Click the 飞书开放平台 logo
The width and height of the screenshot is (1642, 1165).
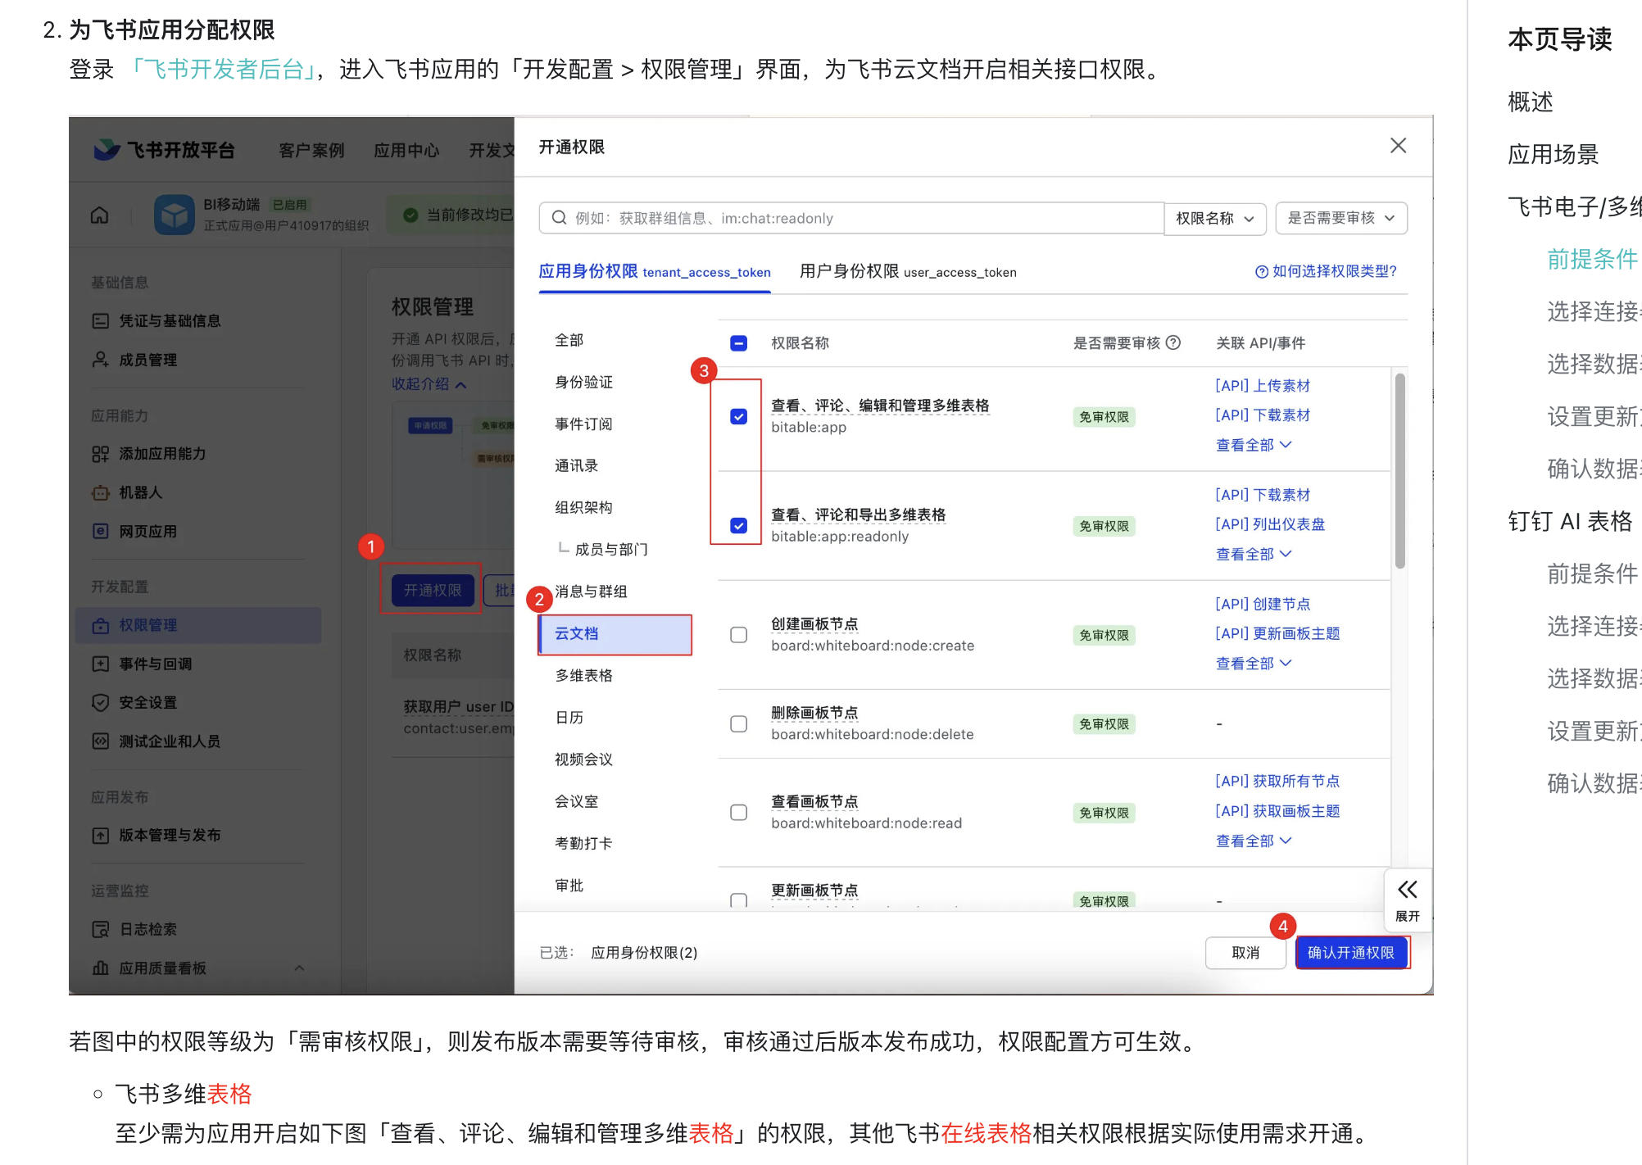point(164,150)
